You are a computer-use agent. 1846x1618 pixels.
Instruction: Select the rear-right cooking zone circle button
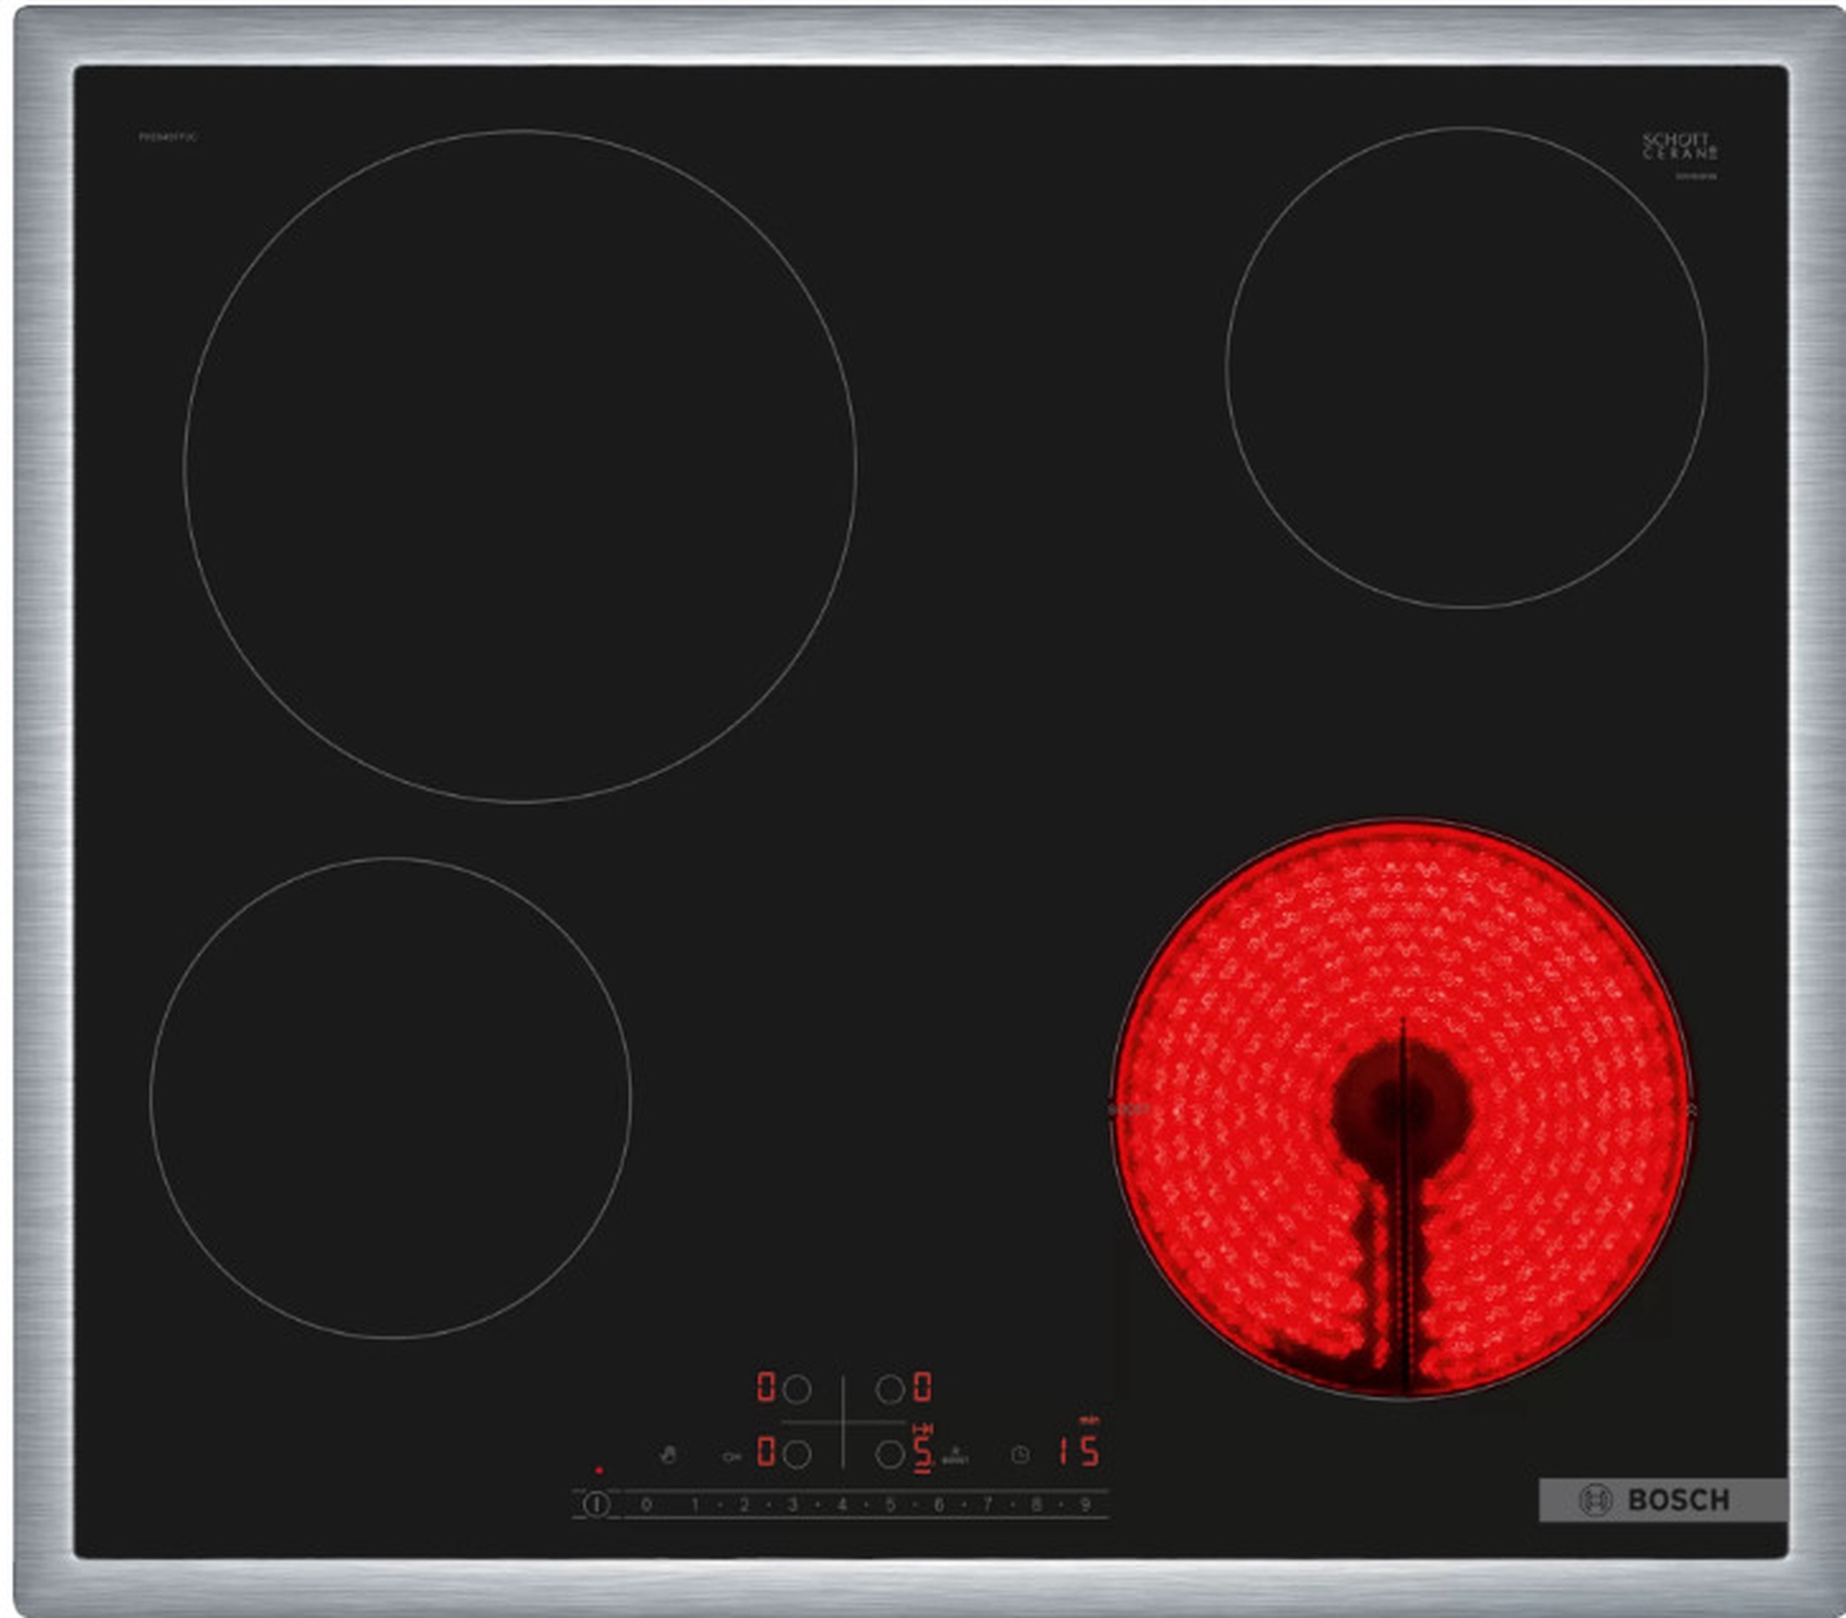click(890, 1388)
